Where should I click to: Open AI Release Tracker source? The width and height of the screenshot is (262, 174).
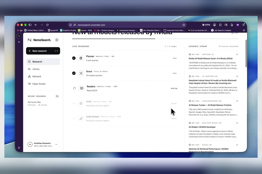210,105
